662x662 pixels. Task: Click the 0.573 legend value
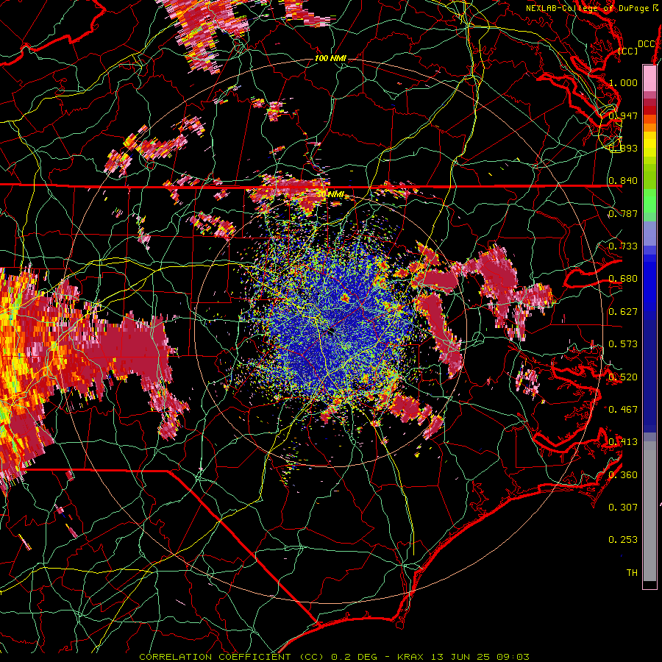pyautogui.click(x=623, y=344)
